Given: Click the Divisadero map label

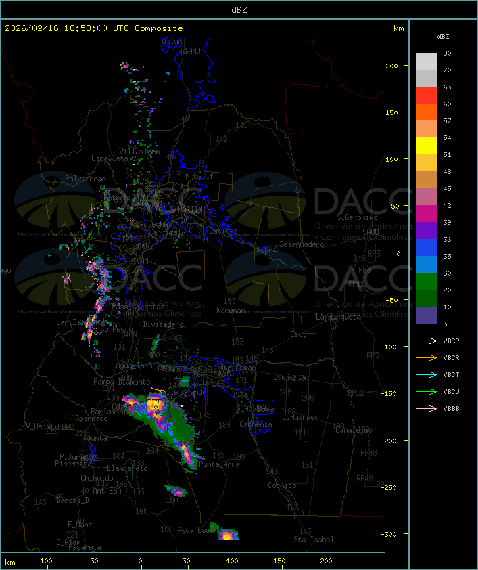Looking at the screenshot, I should 163,324.
